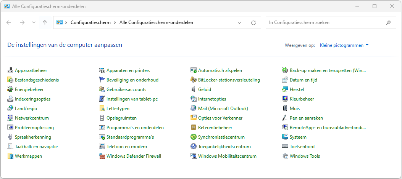Click the BitLocker-stationsversleuteling key icon
Image resolution: width=402 pixels, height=179 pixels.
point(194,80)
